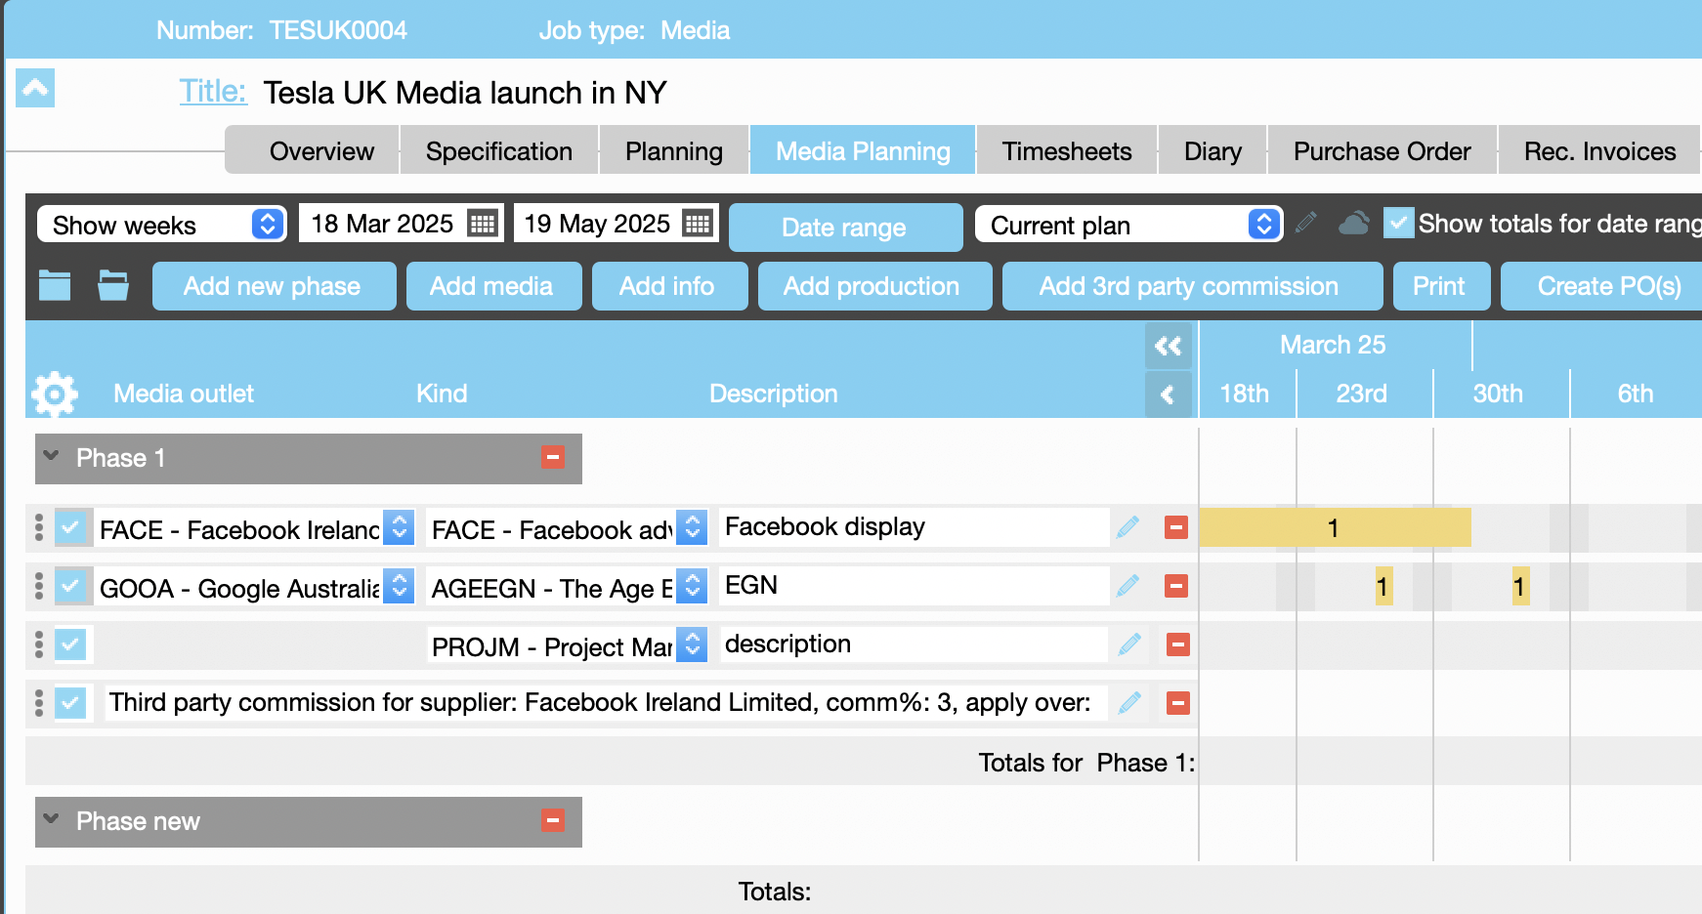Open the Show weeks dropdown
The width and height of the screenshot is (1702, 914).
162,225
